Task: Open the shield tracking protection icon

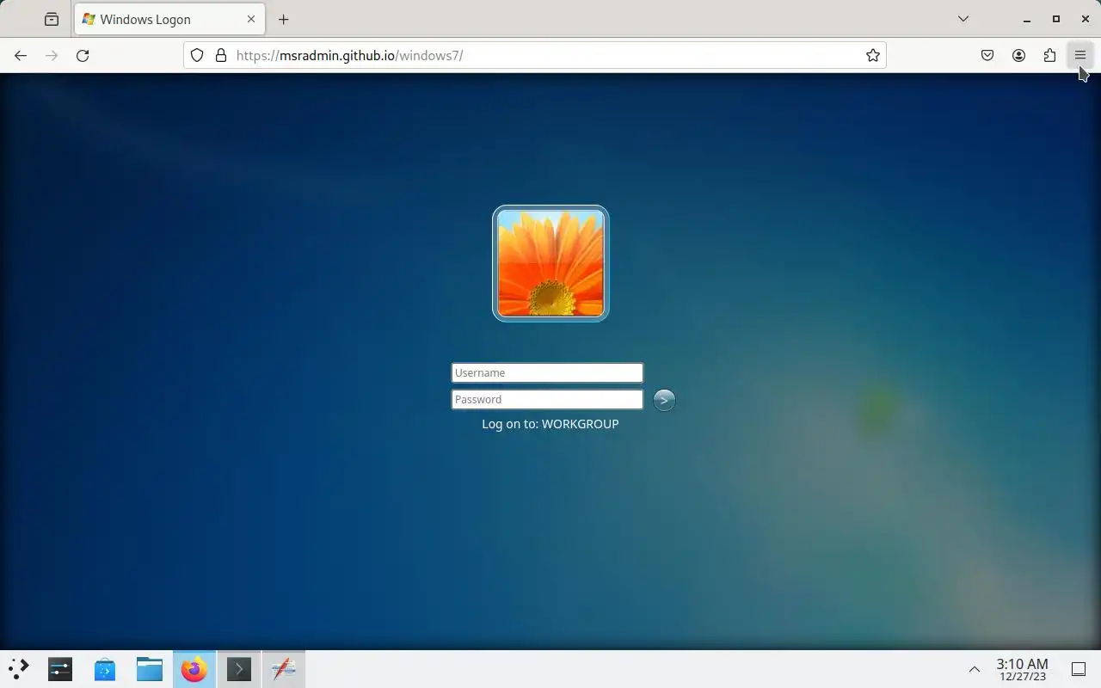Action: [x=197, y=55]
